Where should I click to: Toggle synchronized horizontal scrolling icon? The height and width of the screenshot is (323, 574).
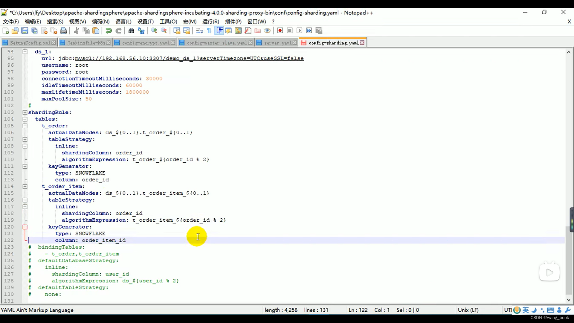tap(187, 31)
